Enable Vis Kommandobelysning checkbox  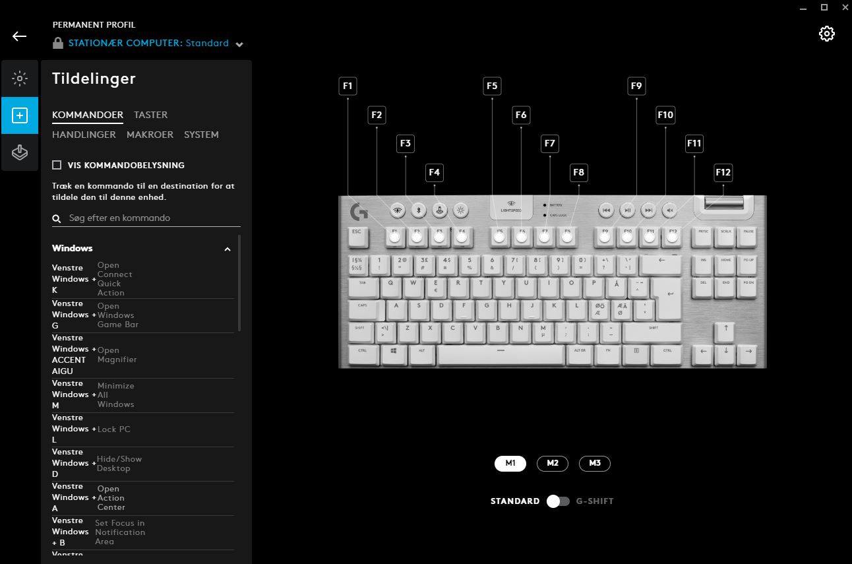click(57, 165)
